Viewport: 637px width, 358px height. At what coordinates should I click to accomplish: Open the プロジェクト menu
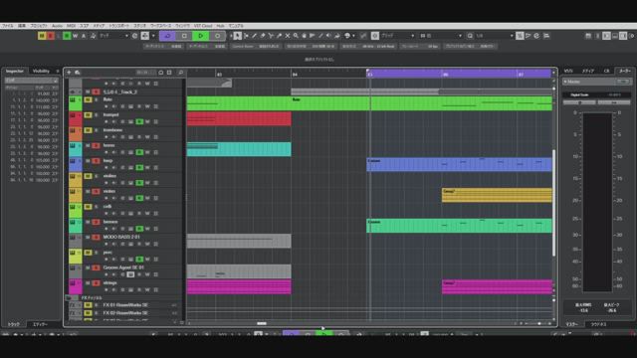tap(39, 26)
